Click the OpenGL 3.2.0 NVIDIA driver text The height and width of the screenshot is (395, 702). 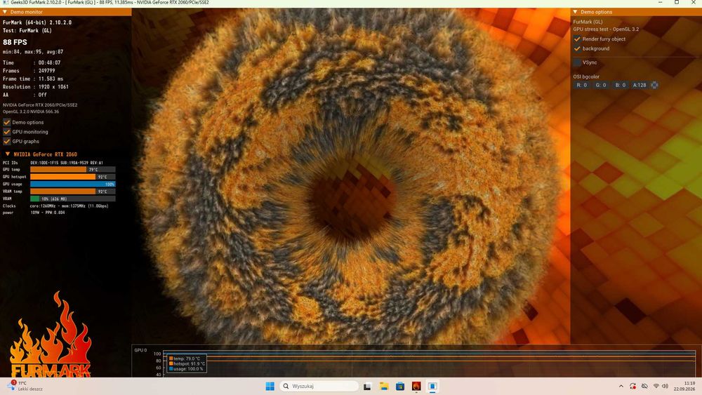[31, 112]
